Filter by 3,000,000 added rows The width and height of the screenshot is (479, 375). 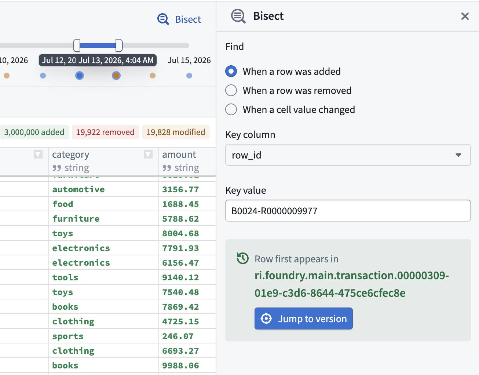34,132
